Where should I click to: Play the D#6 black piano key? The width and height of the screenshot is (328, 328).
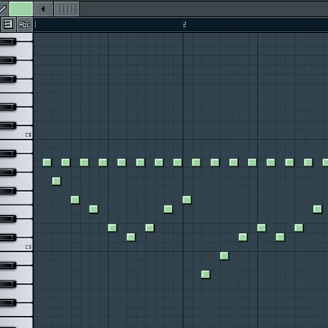8,107
